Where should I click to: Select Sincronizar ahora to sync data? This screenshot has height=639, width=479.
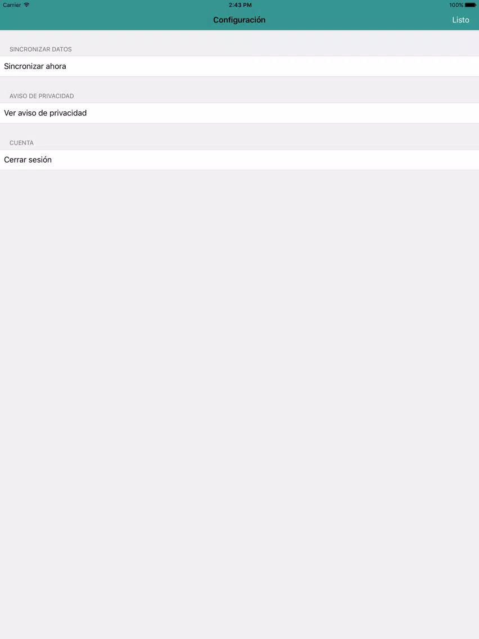pos(239,66)
